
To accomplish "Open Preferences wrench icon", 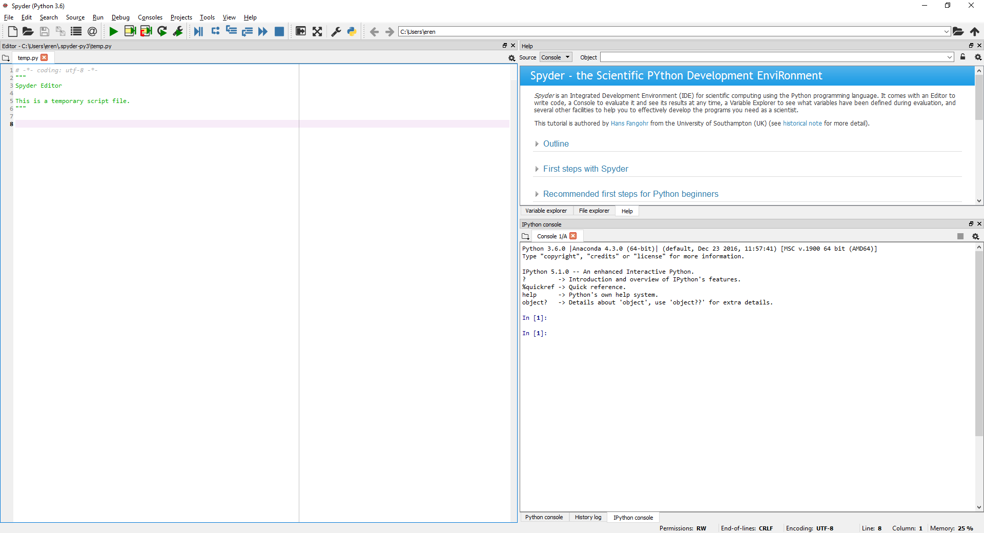I will [x=336, y=31].
